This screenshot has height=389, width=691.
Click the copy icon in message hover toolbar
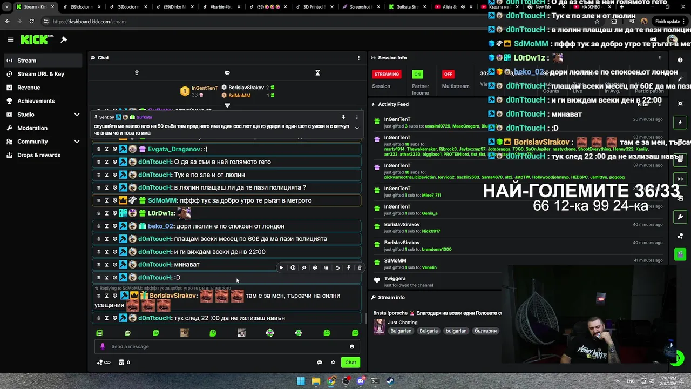[326, 267]
